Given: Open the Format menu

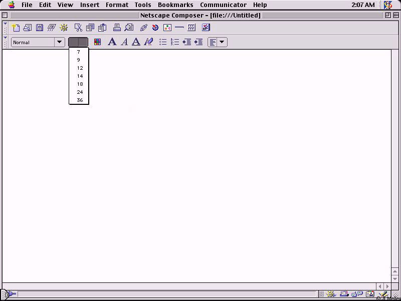Looking at the screenshot, I should click(117, 5).
